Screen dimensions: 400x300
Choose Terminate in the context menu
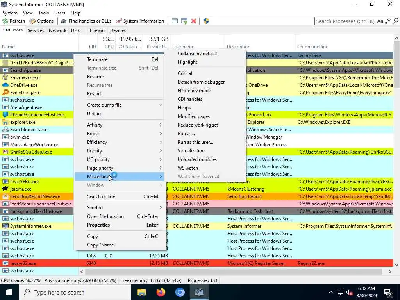point(120,59)
